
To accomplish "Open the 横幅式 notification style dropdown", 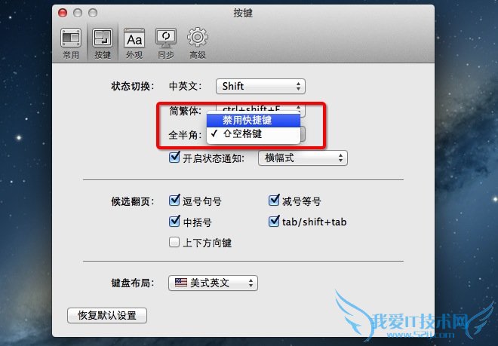I will click(x=303, y=158).
